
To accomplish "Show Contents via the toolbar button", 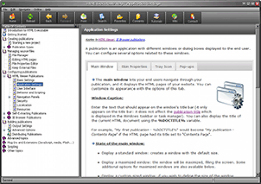I will pos(138,18).
